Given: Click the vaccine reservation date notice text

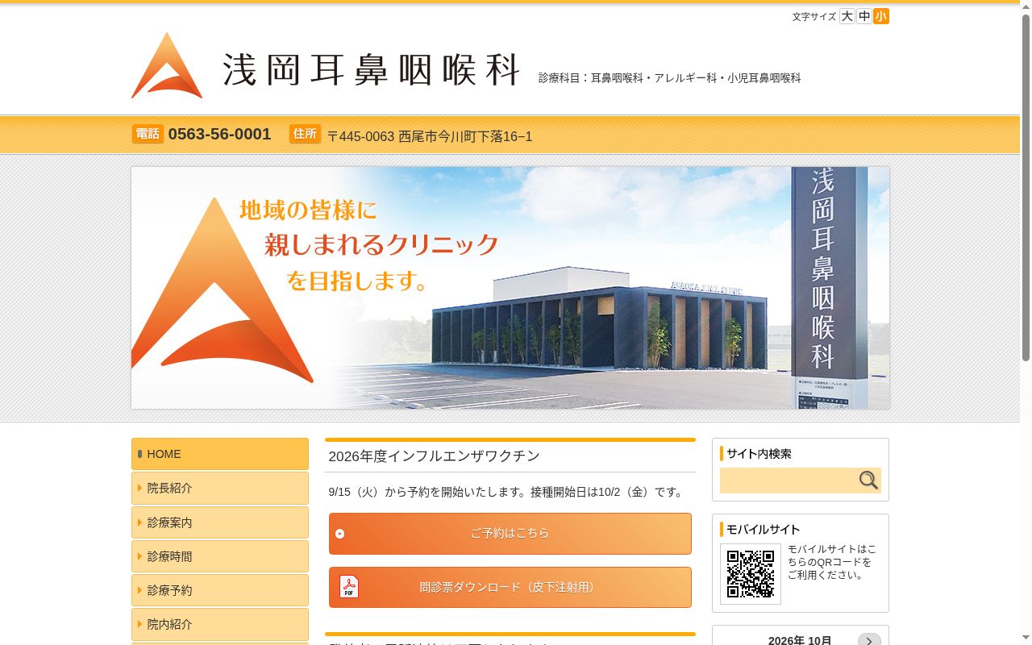Looking at the screenshot, I should click(508, 492).
